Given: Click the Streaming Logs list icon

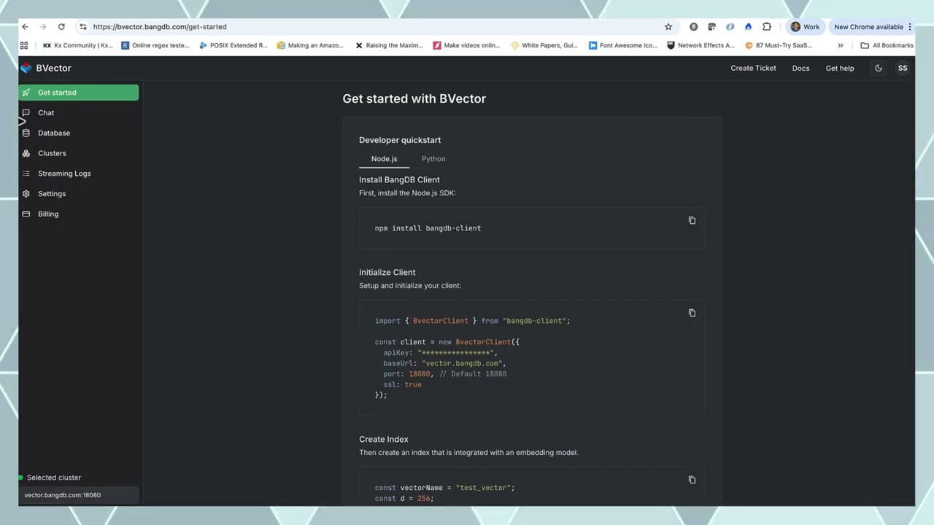Looking at the screenshot, I should [26, 174].
